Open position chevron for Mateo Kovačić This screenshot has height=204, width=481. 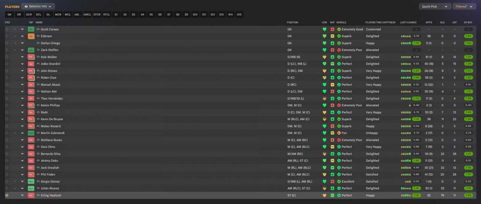(x=22, y=126)
